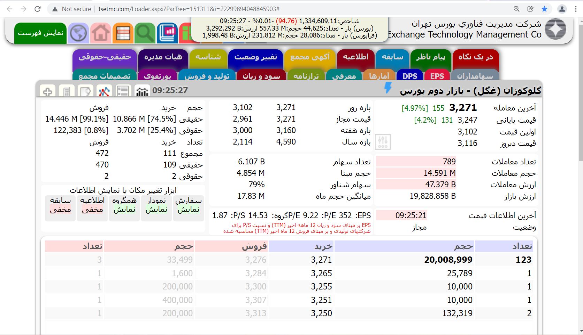Toggle the bookmark star icon
Image resolution: width=583 pixels, height=335 pixels.
[x=544, y=9]
